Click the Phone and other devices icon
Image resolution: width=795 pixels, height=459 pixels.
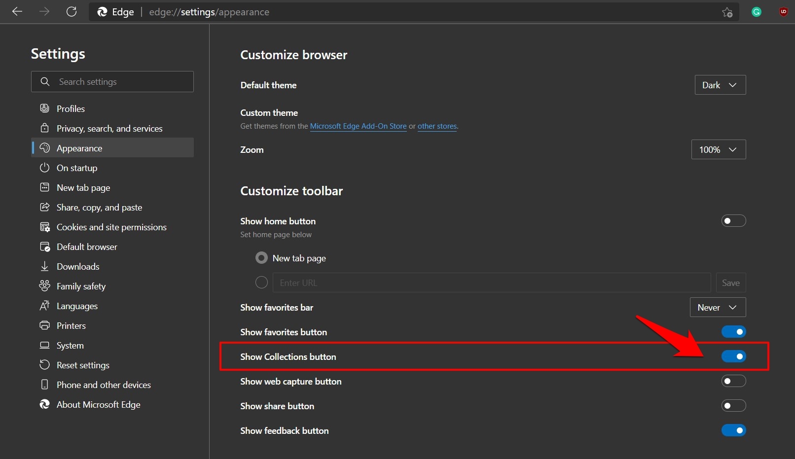(44, 385)
